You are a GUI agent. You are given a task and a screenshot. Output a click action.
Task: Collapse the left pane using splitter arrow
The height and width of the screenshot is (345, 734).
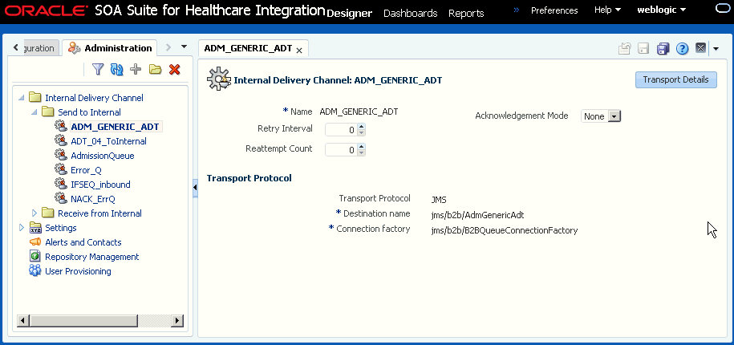pos(195,188)
